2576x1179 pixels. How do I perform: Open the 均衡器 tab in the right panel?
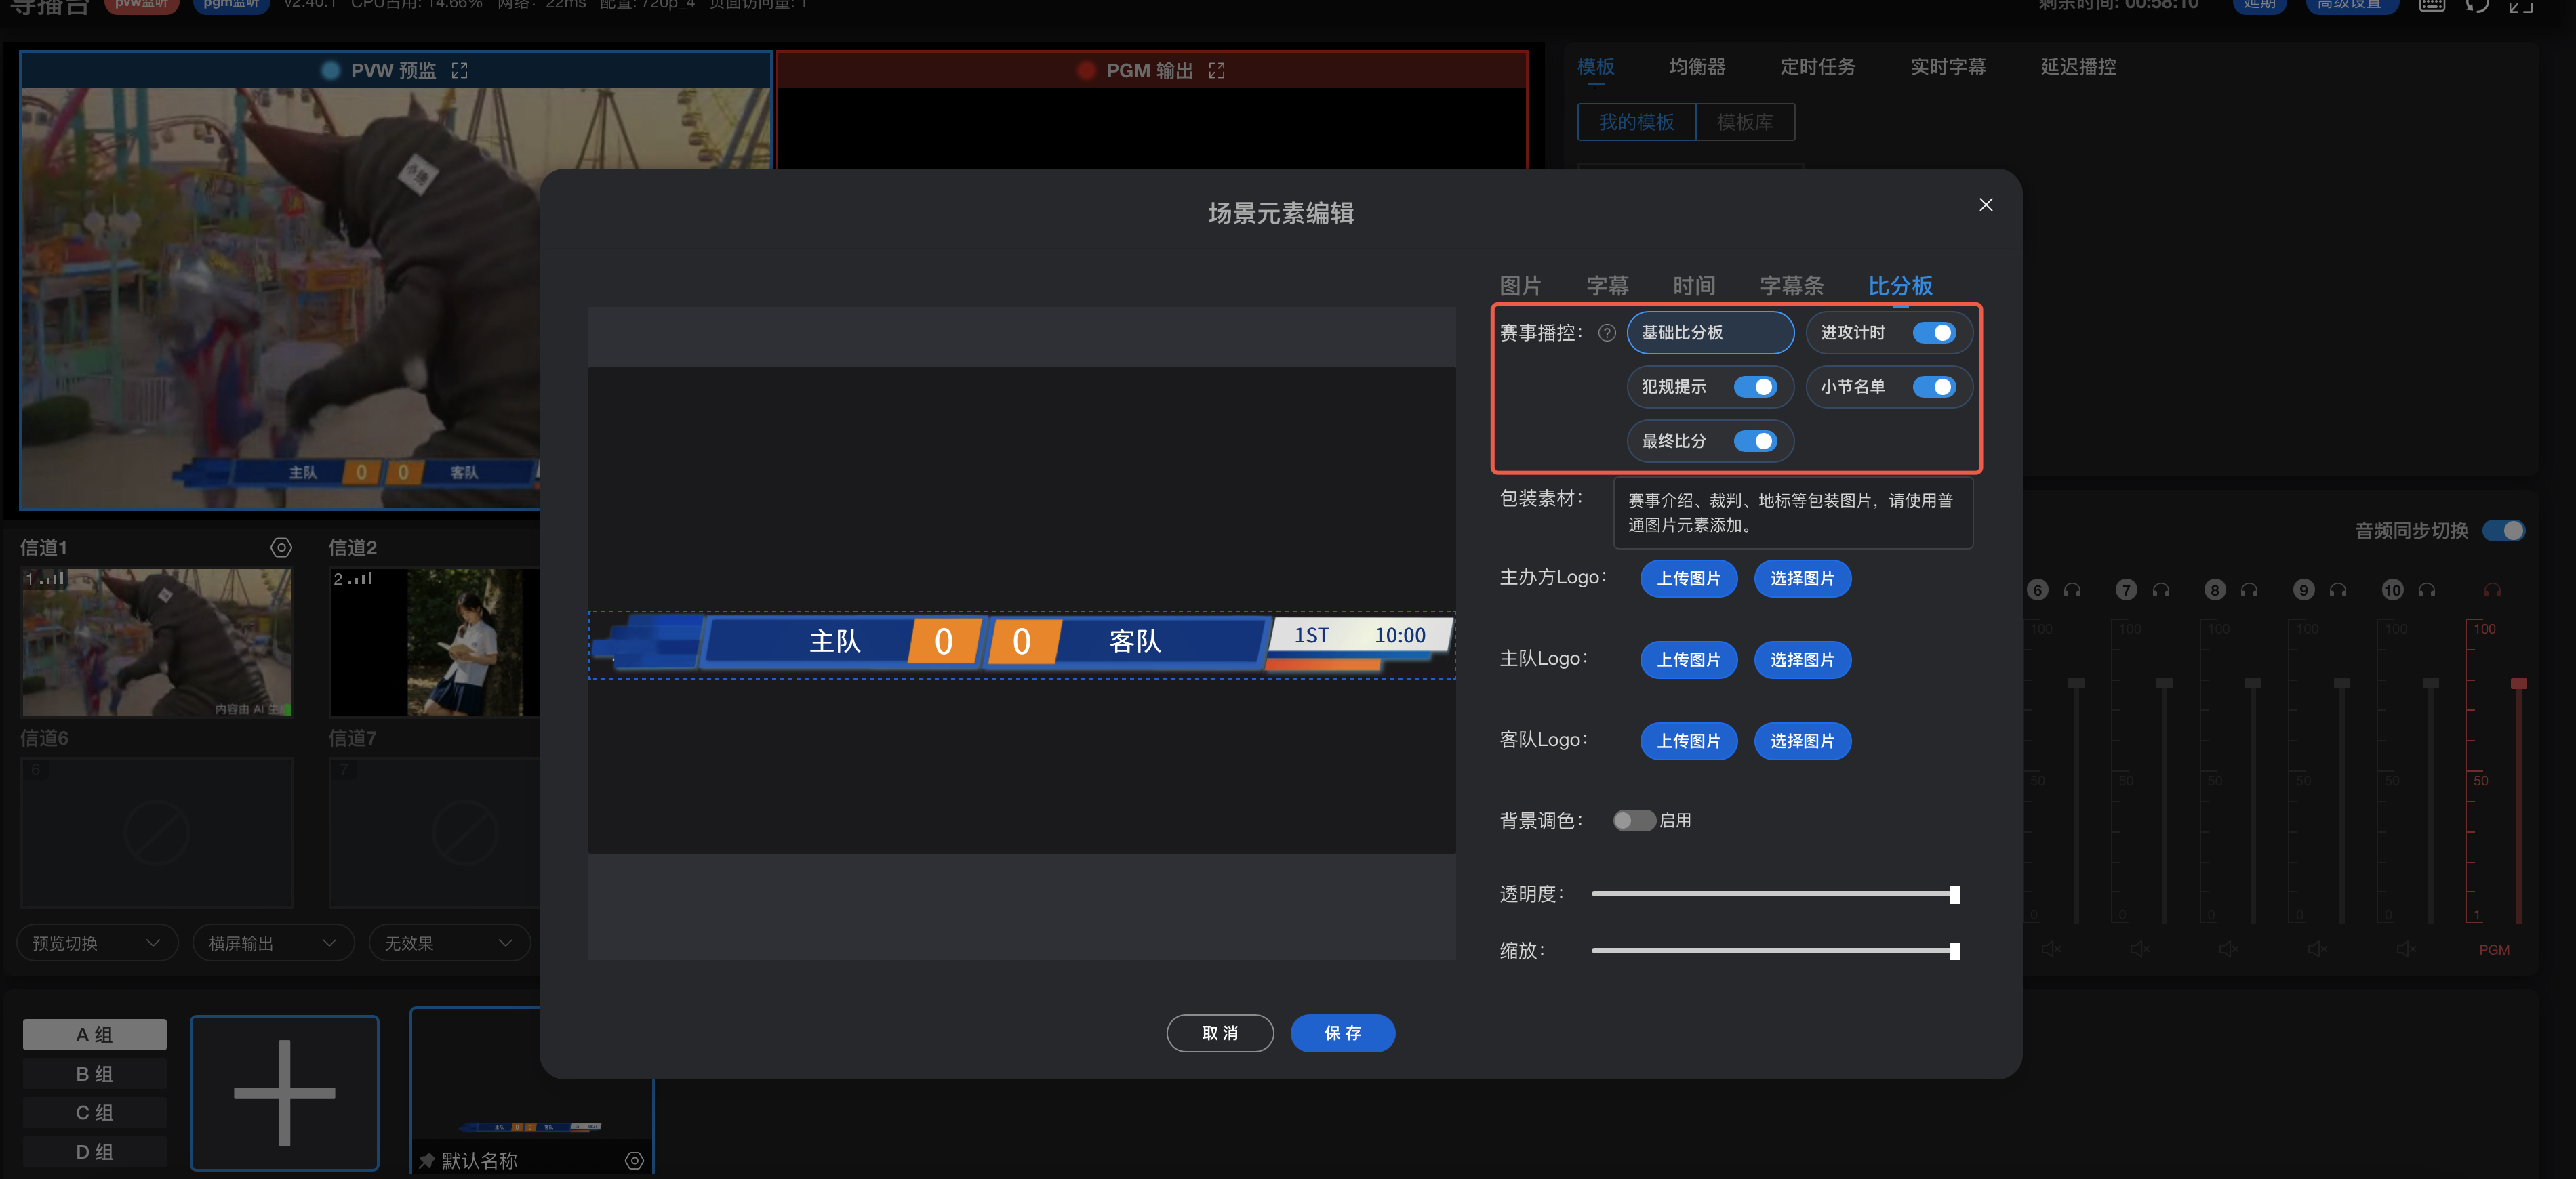1697,67
